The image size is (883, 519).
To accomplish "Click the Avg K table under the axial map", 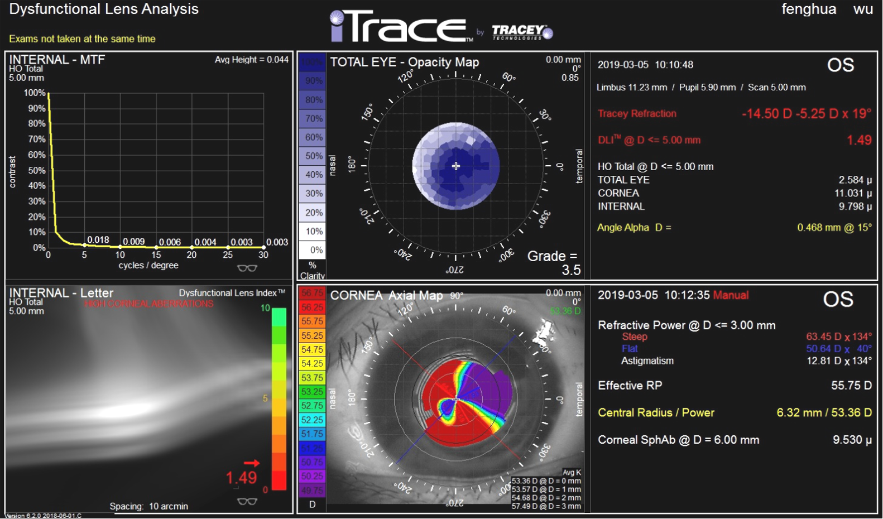I will click(546, 489).
